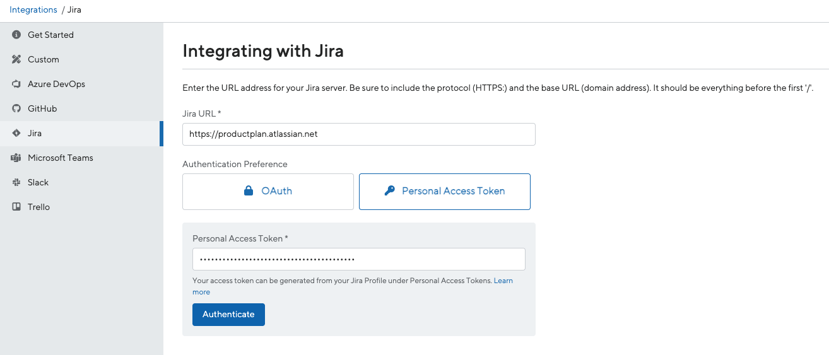Click the lock icon on OAuth option
Viewport: 829px width, 355px height.
point(249,191)
